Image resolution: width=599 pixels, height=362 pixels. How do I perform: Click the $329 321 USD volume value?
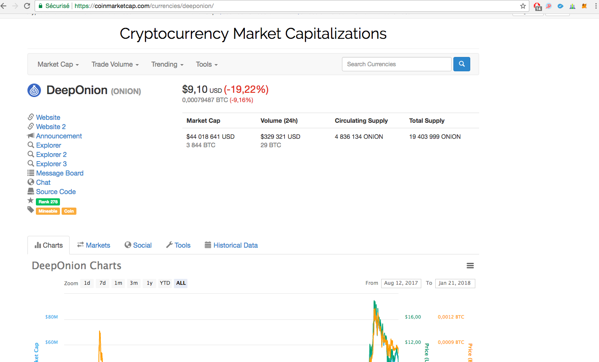(280, 137)
